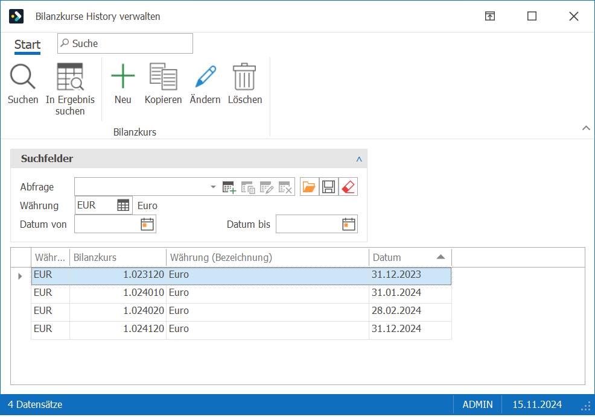The image size is (595, 417).
Task: Expand the Abfrage dropdown list
Action: [x=213, y=187]
